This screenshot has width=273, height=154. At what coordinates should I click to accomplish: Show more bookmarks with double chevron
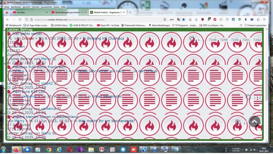click(241, 25)
